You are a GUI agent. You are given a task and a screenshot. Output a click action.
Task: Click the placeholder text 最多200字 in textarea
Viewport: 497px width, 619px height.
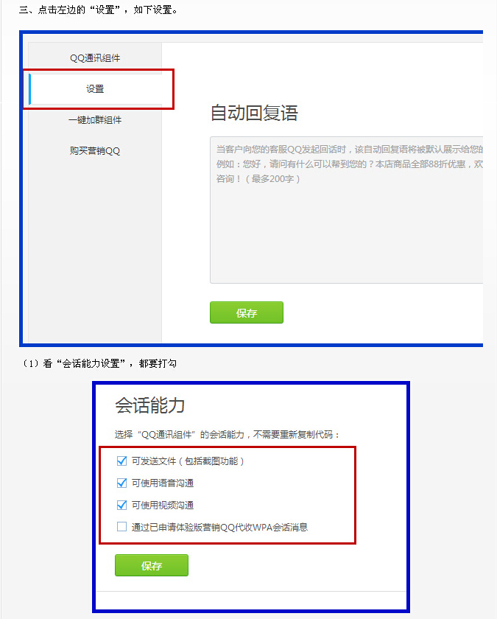(x=272, y=179)
